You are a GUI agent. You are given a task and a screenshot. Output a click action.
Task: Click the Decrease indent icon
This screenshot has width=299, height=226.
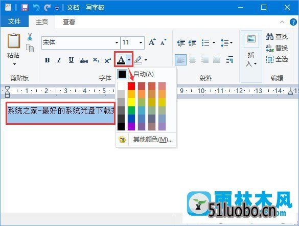[181, 42]
